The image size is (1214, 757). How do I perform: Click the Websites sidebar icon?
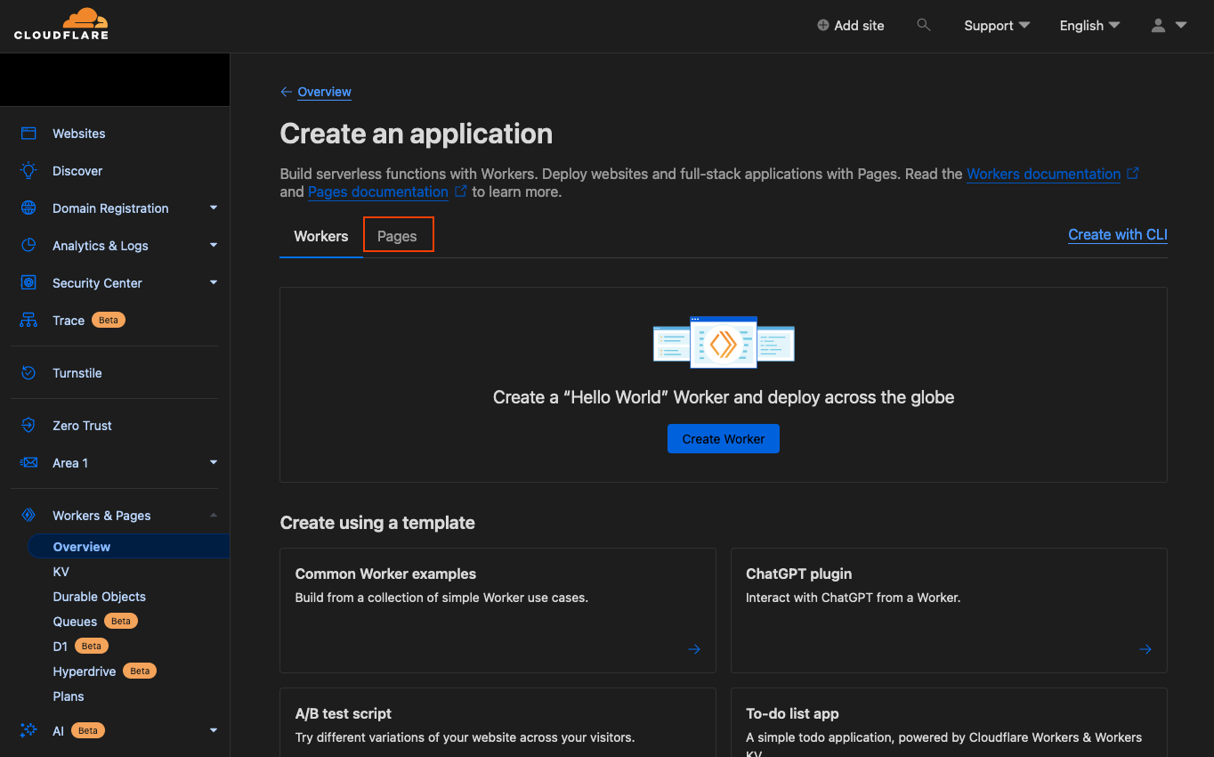coord(28,134)
